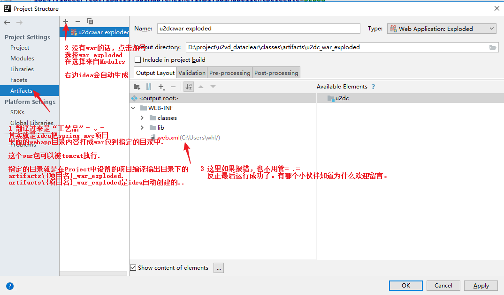
Task: Create a new directory in Output Layout
Action: point(137,87)
